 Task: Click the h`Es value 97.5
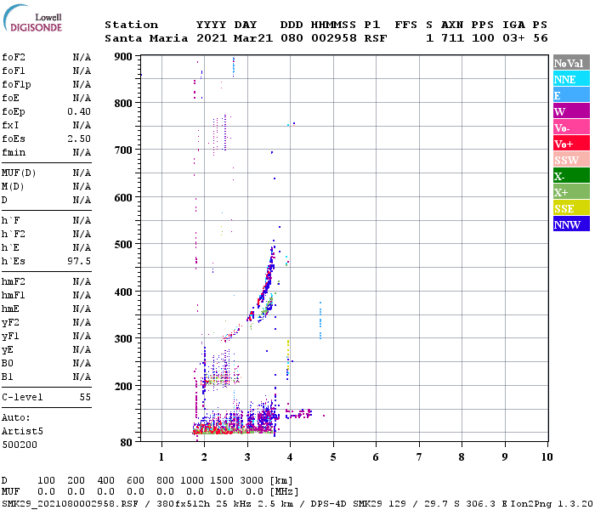pyautogui.click(x=79, y=262)
